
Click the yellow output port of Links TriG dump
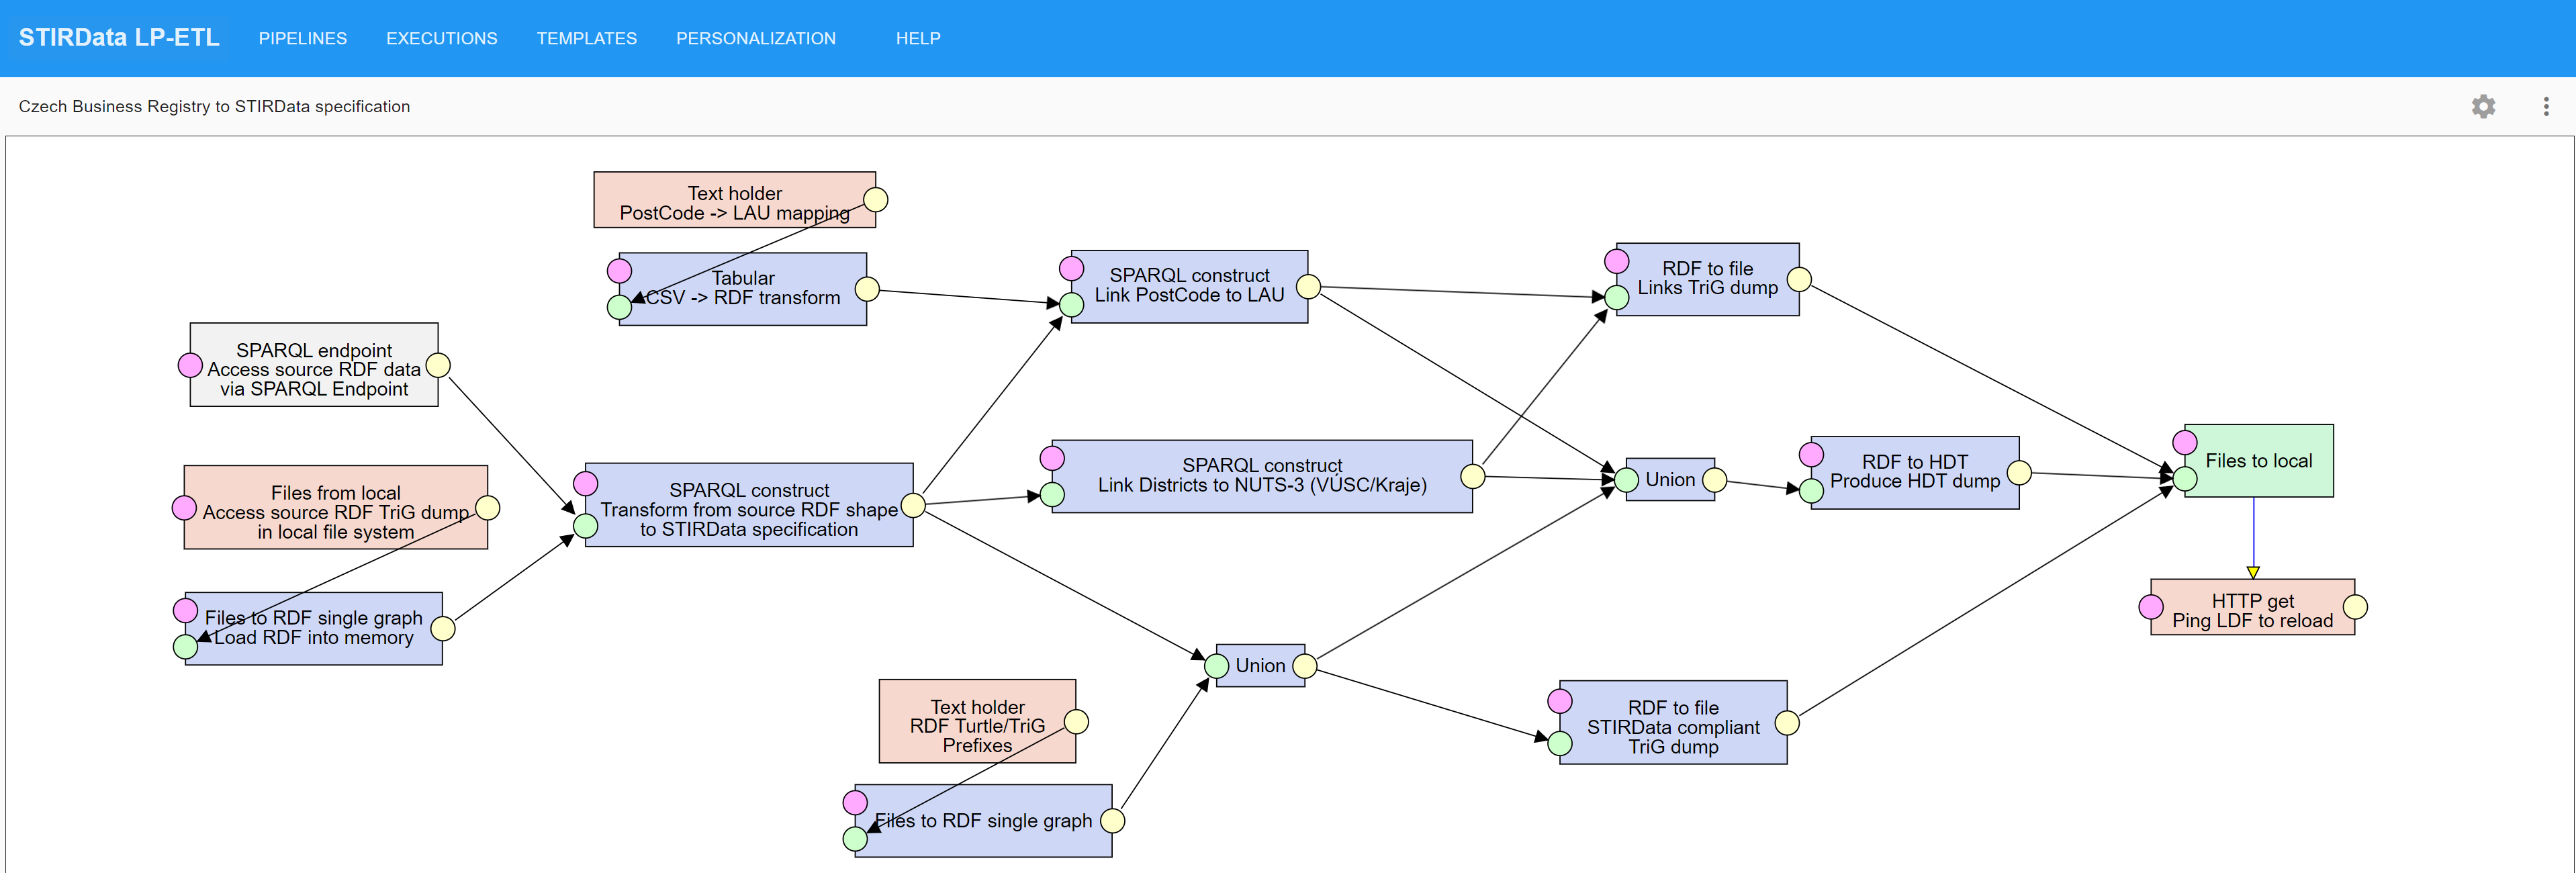pyautogui.click(x=1799, y=279)
